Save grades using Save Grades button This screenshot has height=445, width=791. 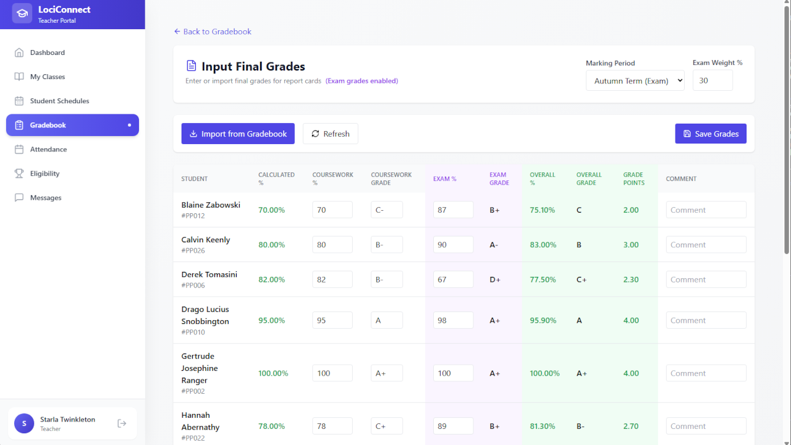click(x=710, y=133)
